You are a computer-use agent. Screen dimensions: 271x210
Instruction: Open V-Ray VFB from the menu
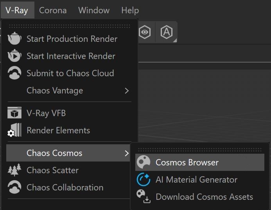point(68,113)
